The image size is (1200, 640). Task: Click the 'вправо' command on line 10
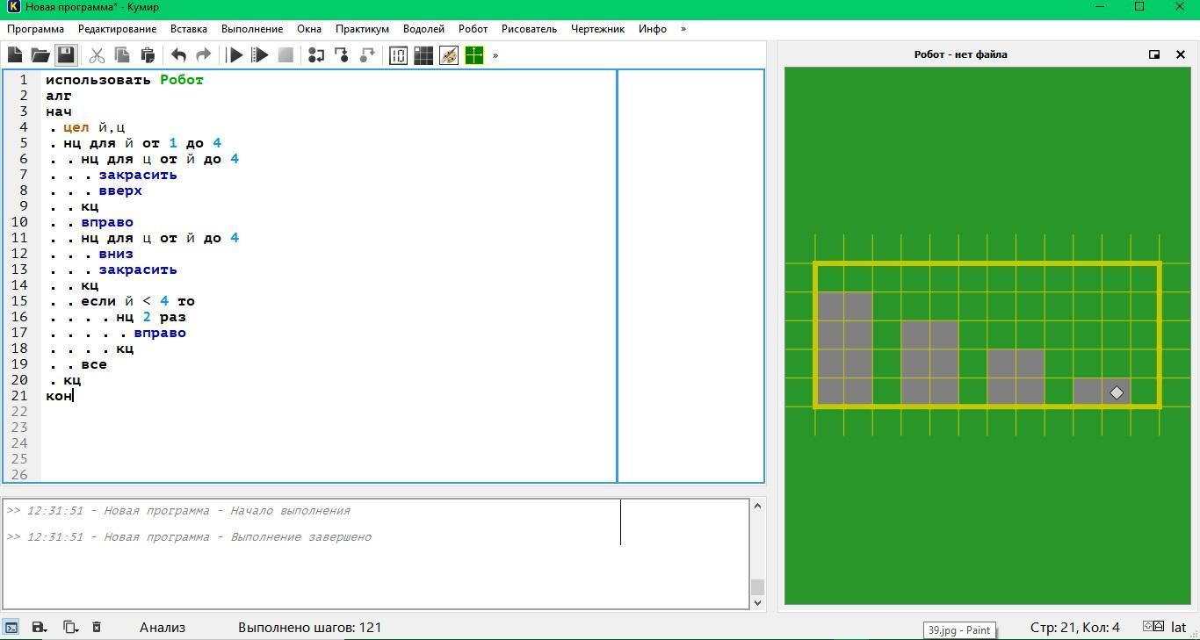(107, 222)
